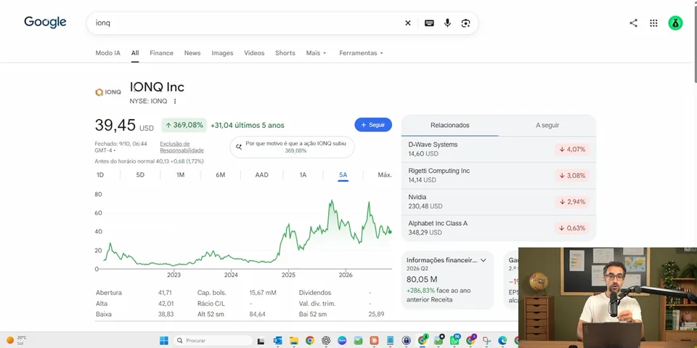The image size is (697, 348).
Task: Open the Exclusão de Responsabilidade link
Action: 182,147
